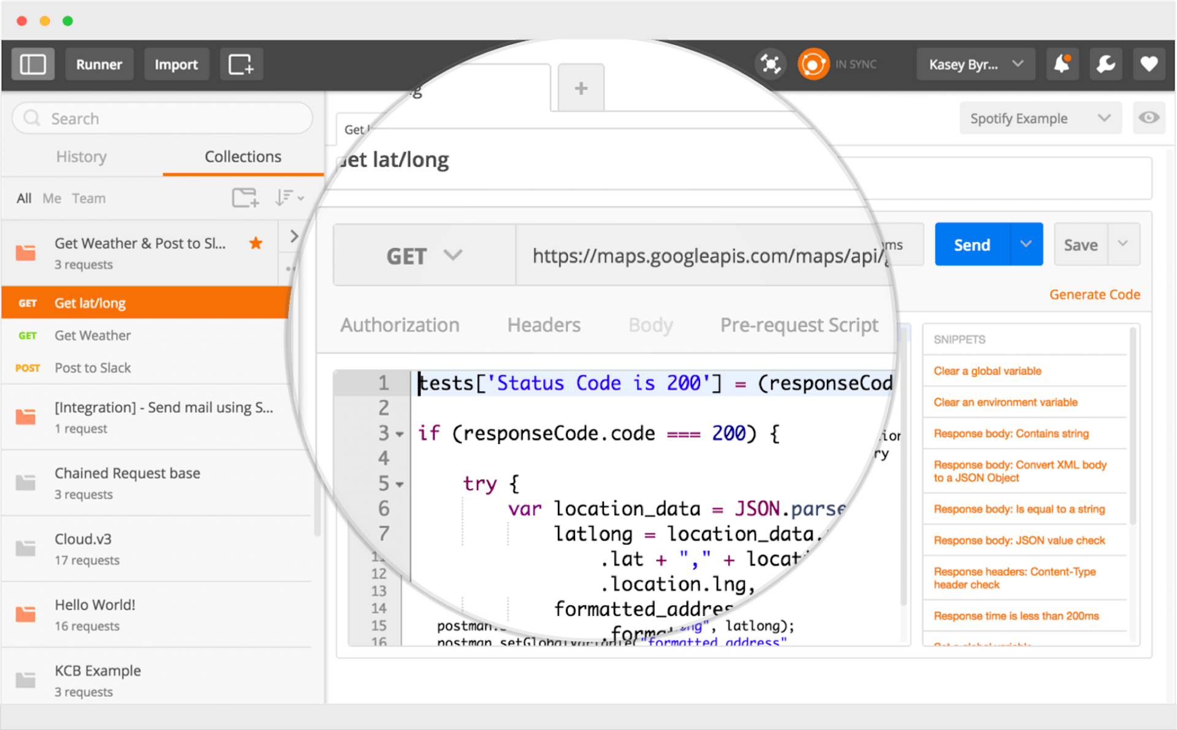Filter collections by Me

51,198
